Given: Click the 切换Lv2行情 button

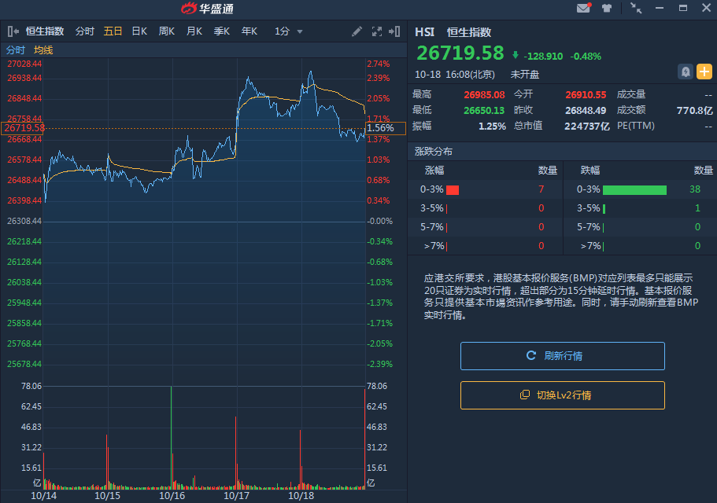Looking at the screenshot, I should [x=562, y=395].
